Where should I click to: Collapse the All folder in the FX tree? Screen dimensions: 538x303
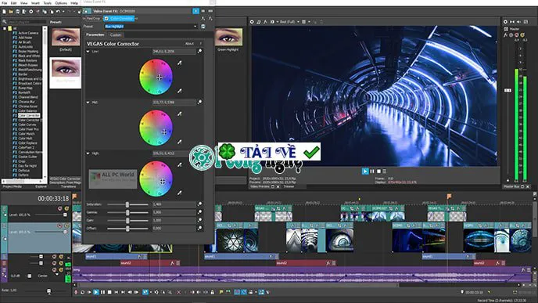[x=5, y=28]
